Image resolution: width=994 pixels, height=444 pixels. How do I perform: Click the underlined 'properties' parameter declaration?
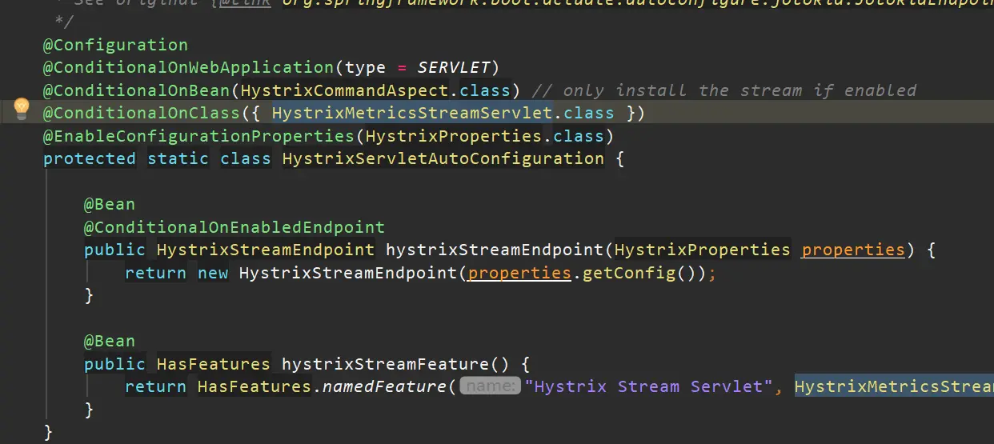pos(853,250)
